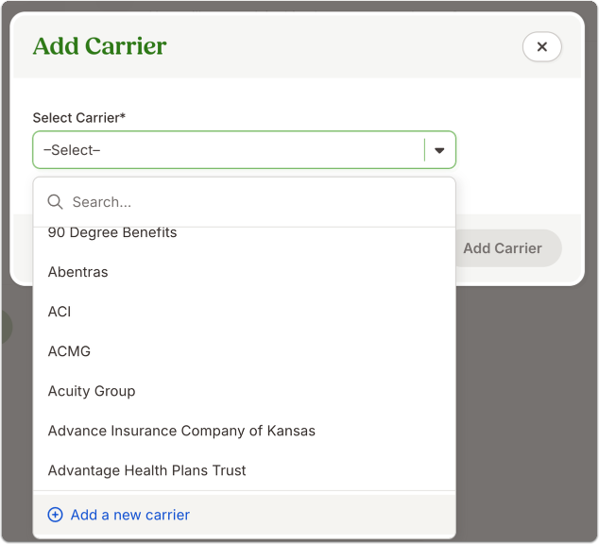This screenshot has height=544, width=599.
Task: Pick Advantage Health Plans Trust
Action: (x=245, y=470)
